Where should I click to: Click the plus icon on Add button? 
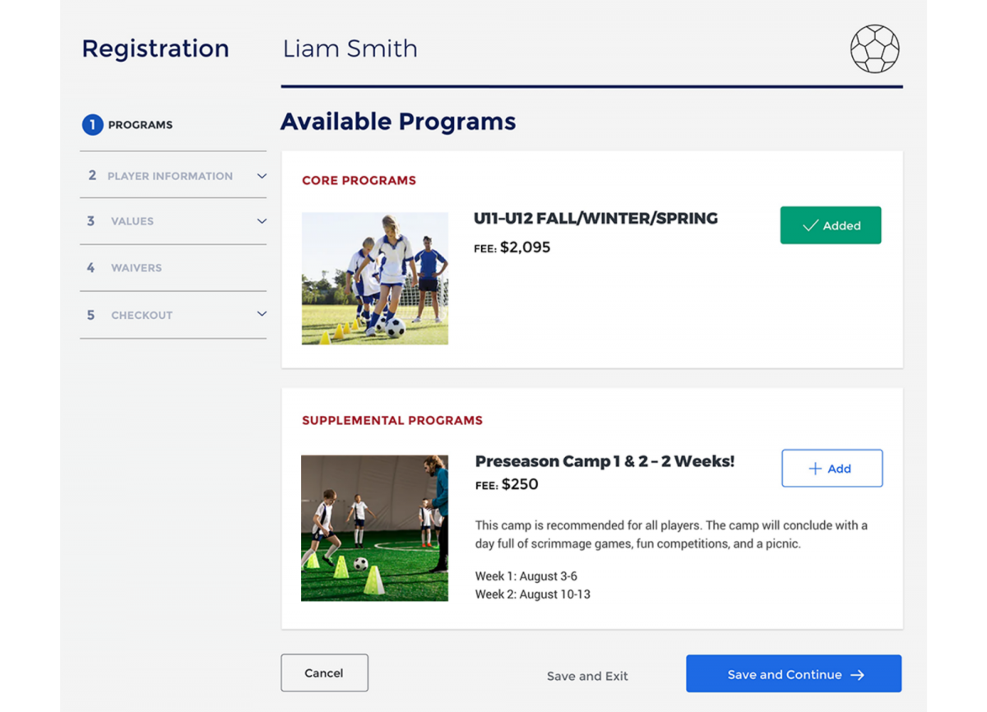point(815,469)
